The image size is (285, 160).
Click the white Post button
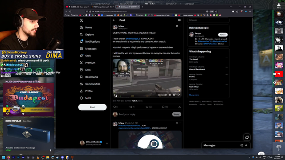coord(92,107)
